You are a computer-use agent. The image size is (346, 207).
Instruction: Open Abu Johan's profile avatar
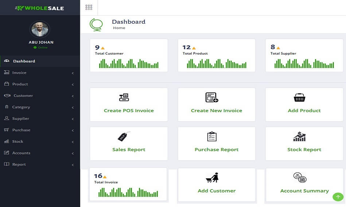[40, 29]
